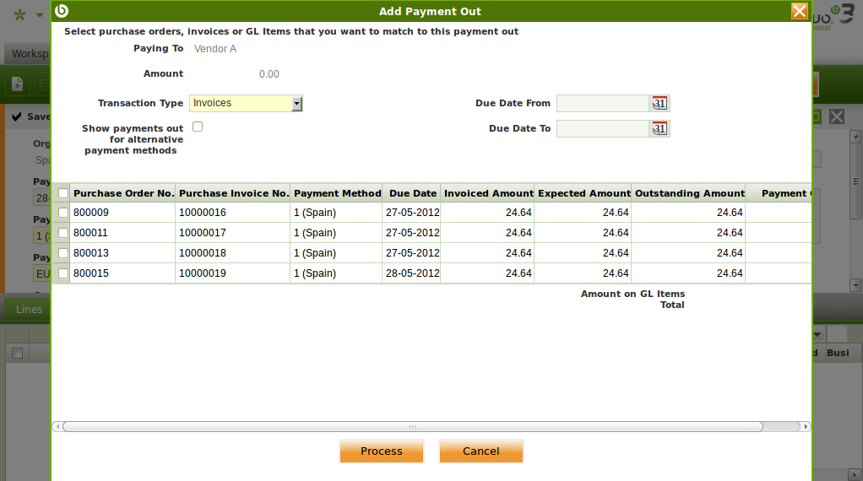
Task: Enable show payments out for alternative methods
Action: (198, 127)
